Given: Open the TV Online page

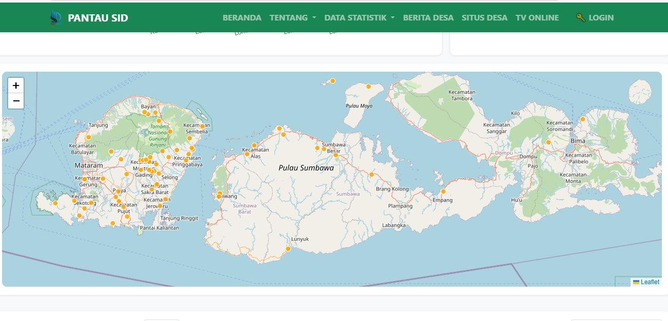Looking at the screenshot, I should [x=537, y=17].
